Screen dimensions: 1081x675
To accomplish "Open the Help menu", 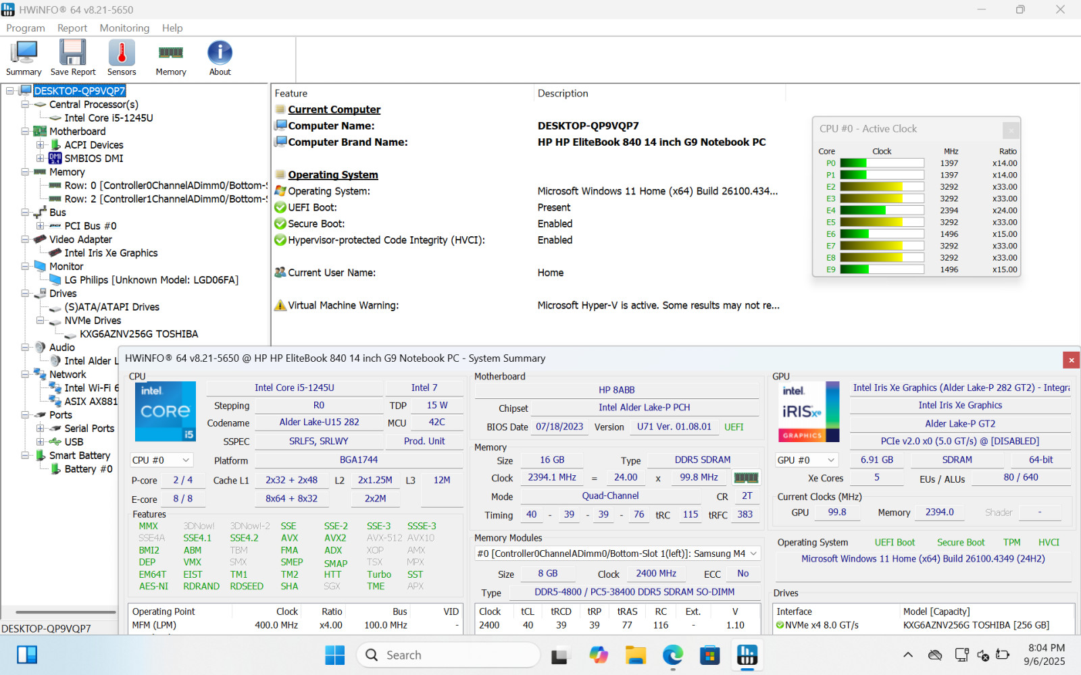I will click(x=172, y=28).
